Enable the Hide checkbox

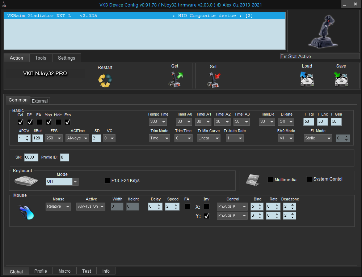pyautogui.click(x=58, y=122)
